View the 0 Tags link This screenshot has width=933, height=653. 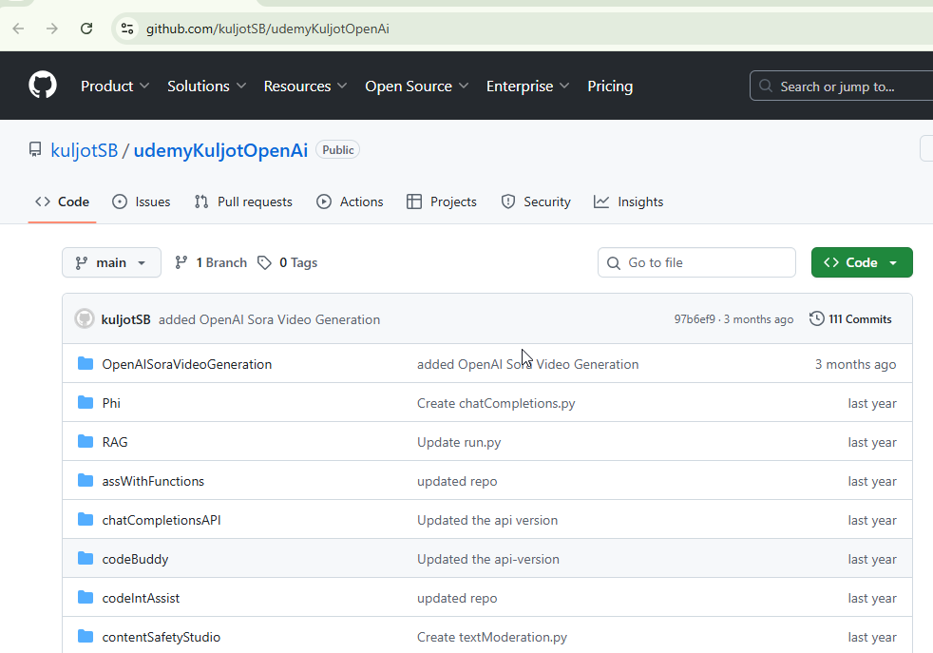click(287, 262)
